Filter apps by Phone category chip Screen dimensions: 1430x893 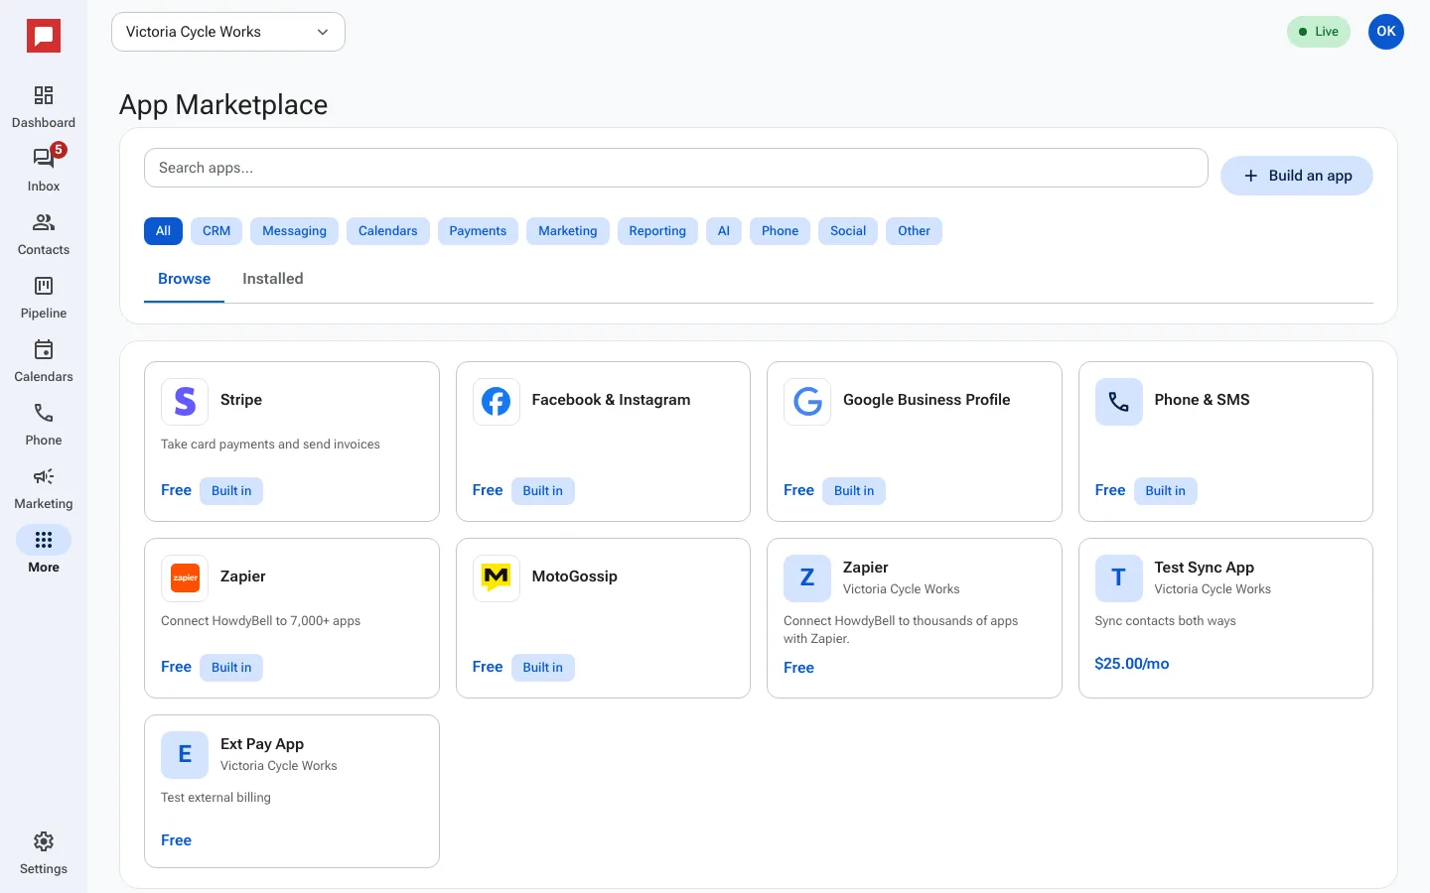(x=780, y=231)
